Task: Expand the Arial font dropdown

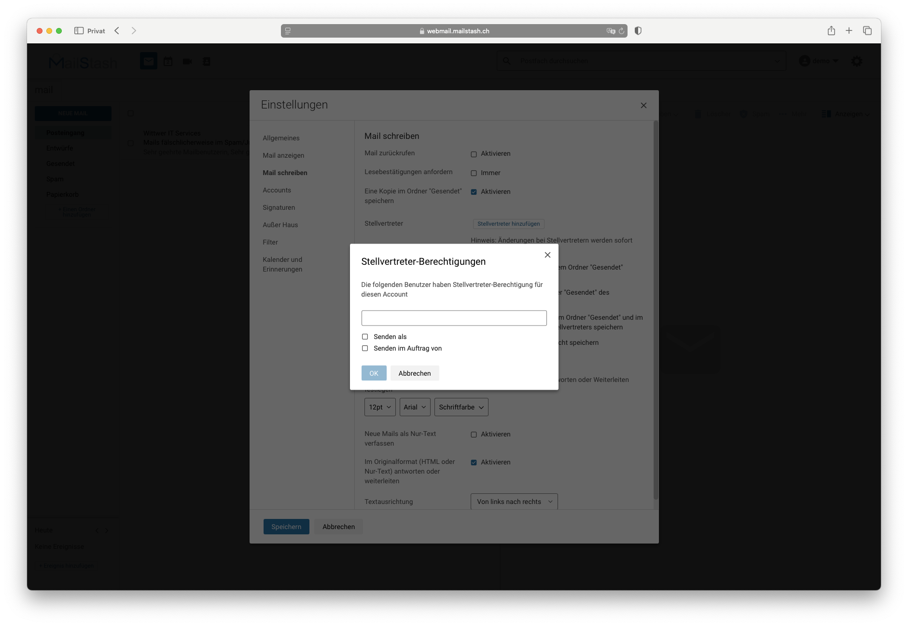Action: [415, 407]
